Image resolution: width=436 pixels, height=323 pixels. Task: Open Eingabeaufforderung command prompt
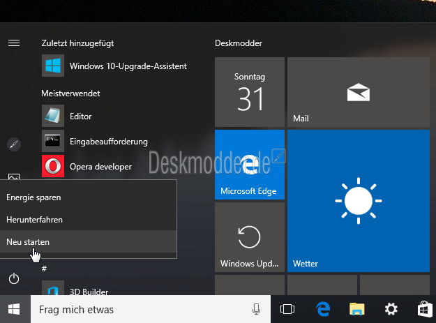(x=95, y=141)
